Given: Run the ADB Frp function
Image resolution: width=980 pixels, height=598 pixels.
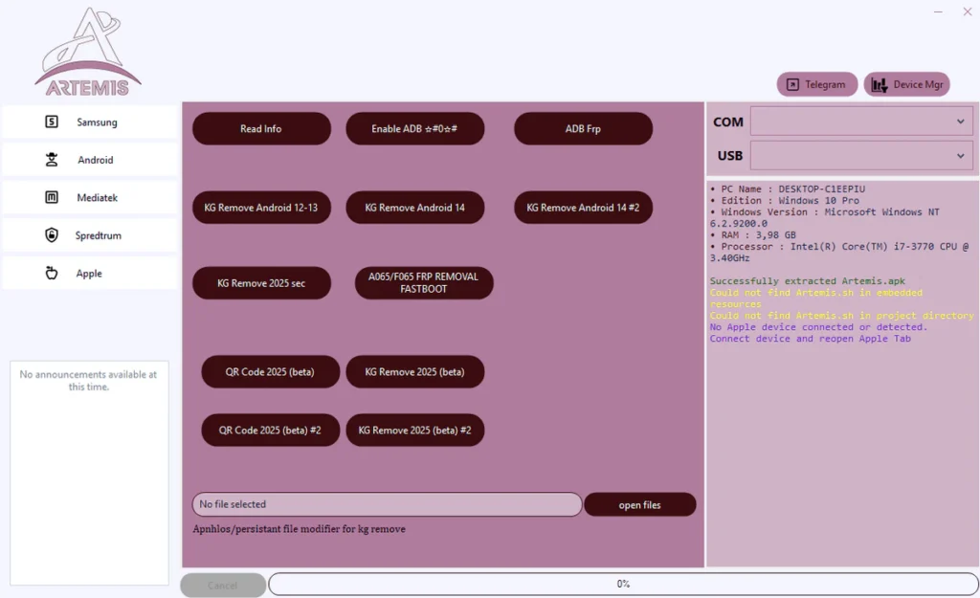Looking at the screenshot, I should [x=583, y=129].
